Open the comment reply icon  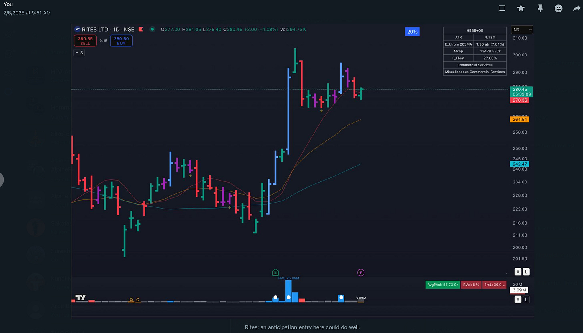point(502,8)
